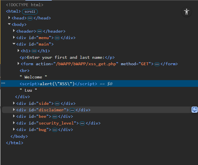Expand the form element with xss_get.php action
Viewport: 198px width, 165px height.
[x=18, y=64]
